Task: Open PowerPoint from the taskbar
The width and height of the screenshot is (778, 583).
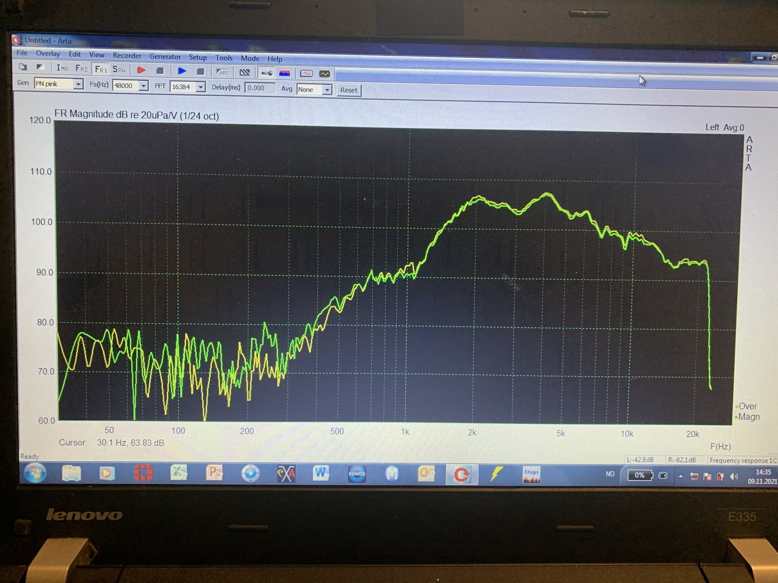Action: click(x=214, y=473)
